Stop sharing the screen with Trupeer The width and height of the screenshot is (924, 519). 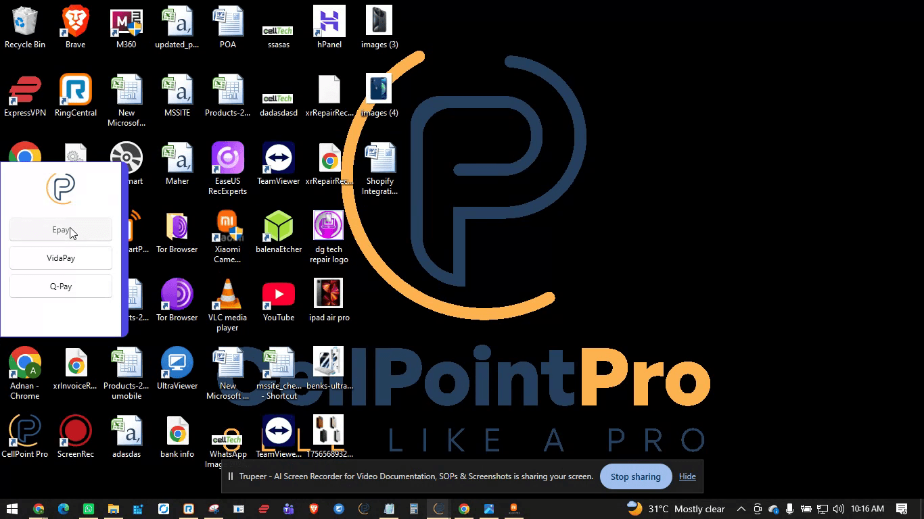(636, 476)
